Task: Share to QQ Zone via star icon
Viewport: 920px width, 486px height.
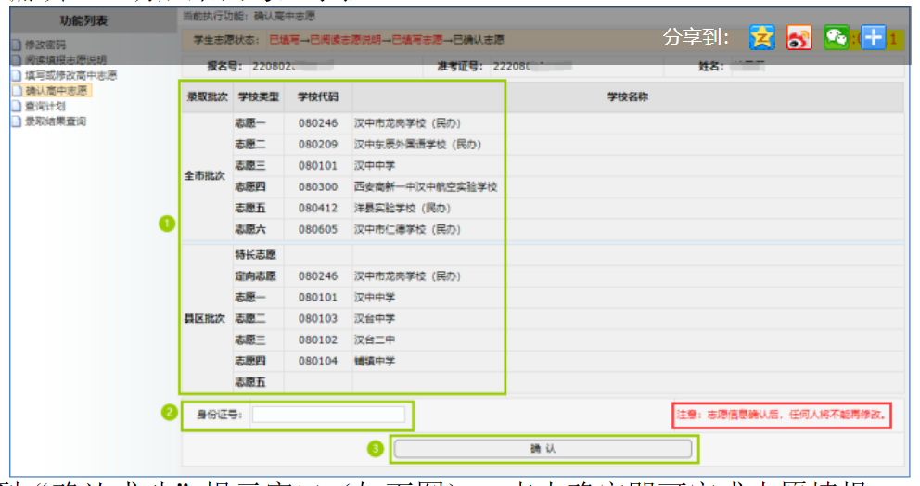Action: click(x=761, y=37)
